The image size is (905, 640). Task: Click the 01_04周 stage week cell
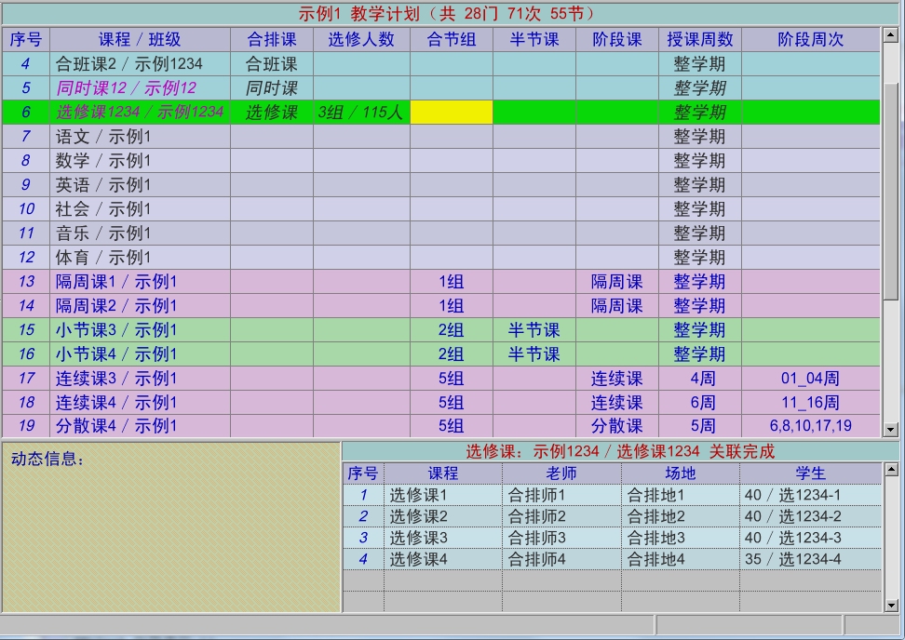[x=811, y=379]
